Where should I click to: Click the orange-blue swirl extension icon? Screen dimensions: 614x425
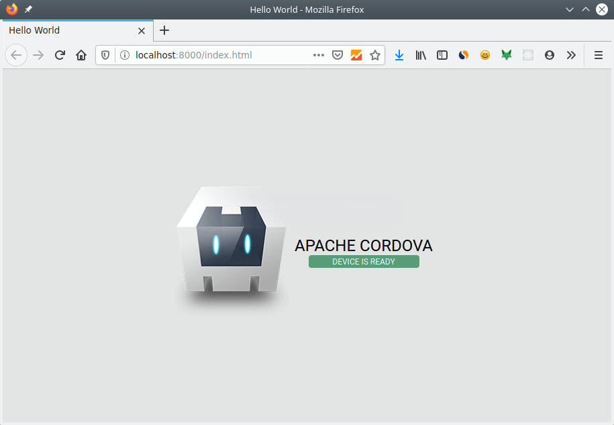pyautogui.click(x=464, y=55)
